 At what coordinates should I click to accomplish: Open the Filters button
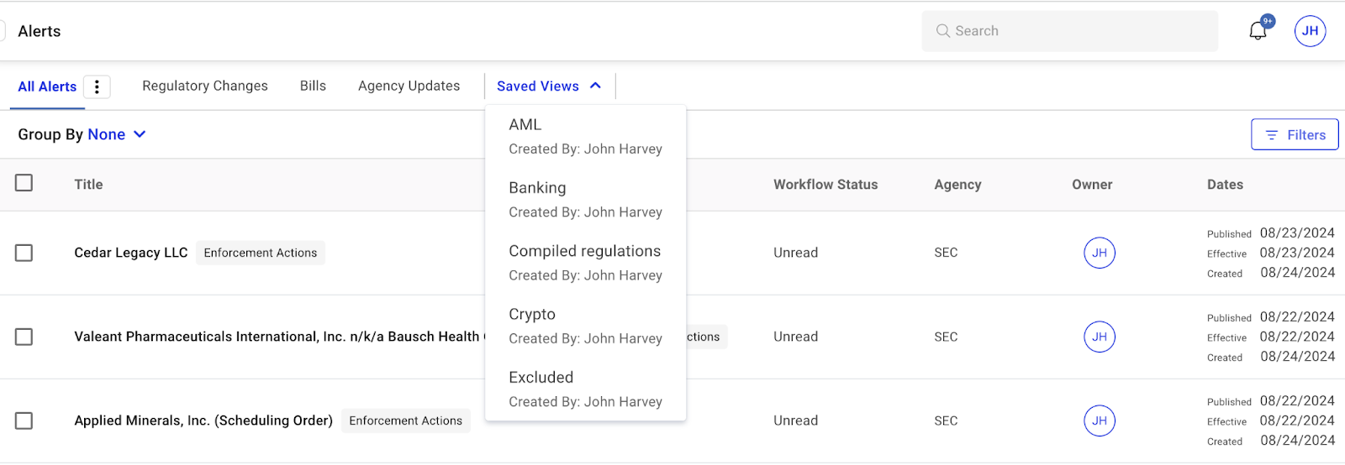1295,134
